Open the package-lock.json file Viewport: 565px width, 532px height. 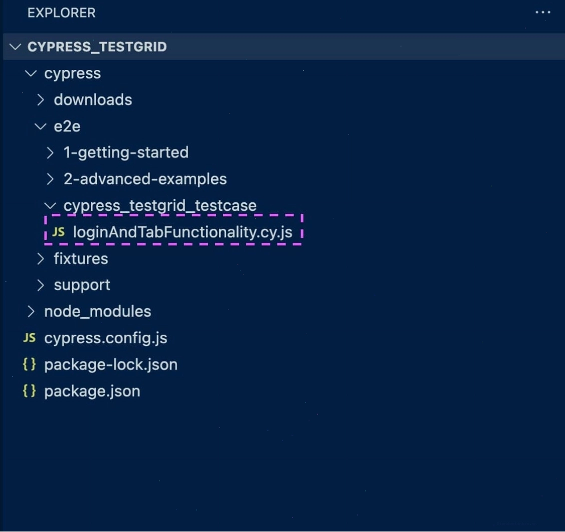coord(111,365)
